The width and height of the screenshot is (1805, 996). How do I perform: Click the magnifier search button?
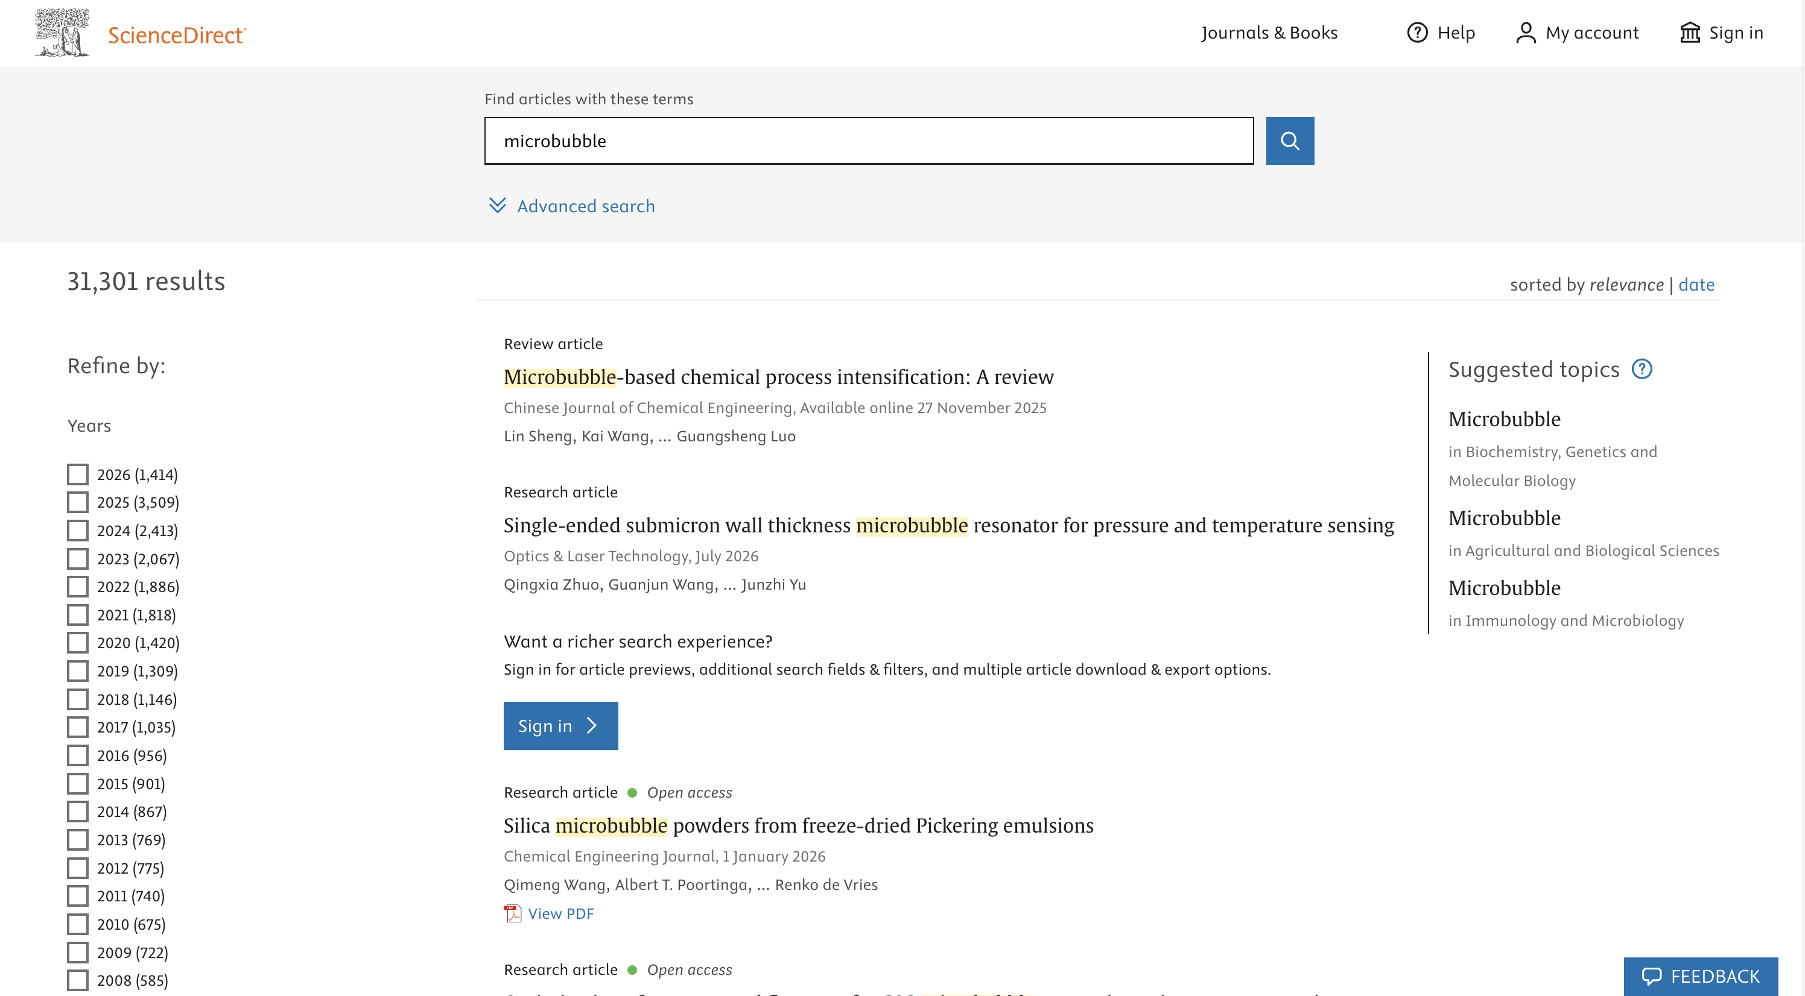tap(1289, 141)
